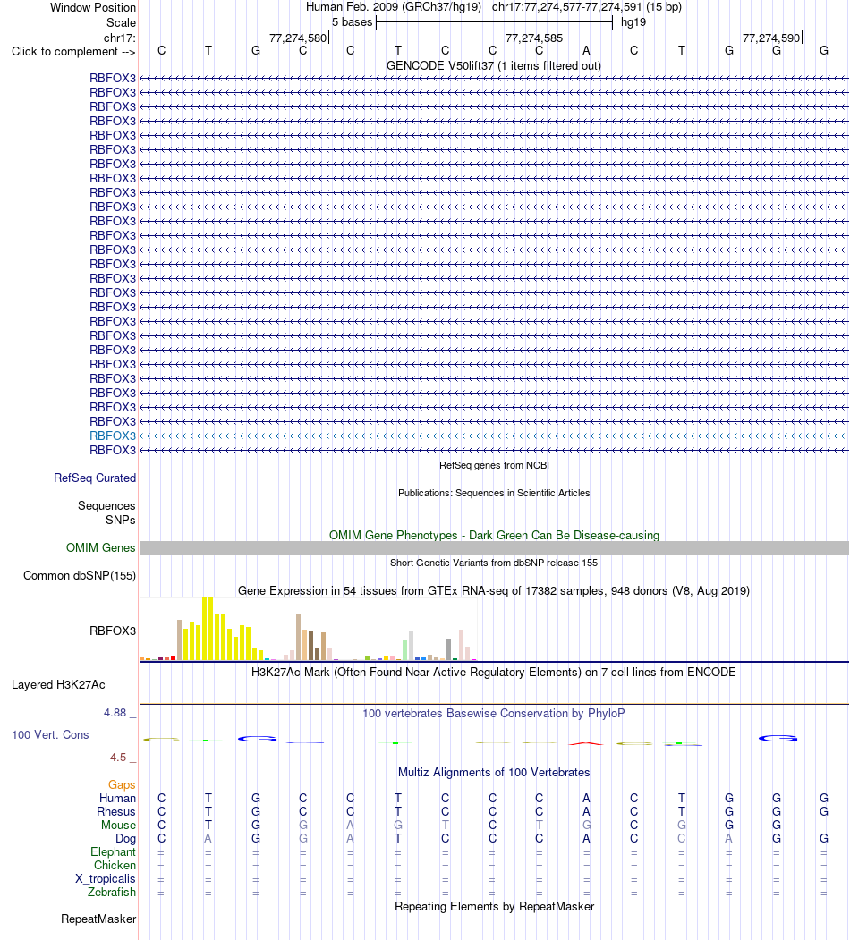850x940 pixels.
Task: Click the 77,274,580 position marker
Action: pyautogui.click(x=298, y=38)
